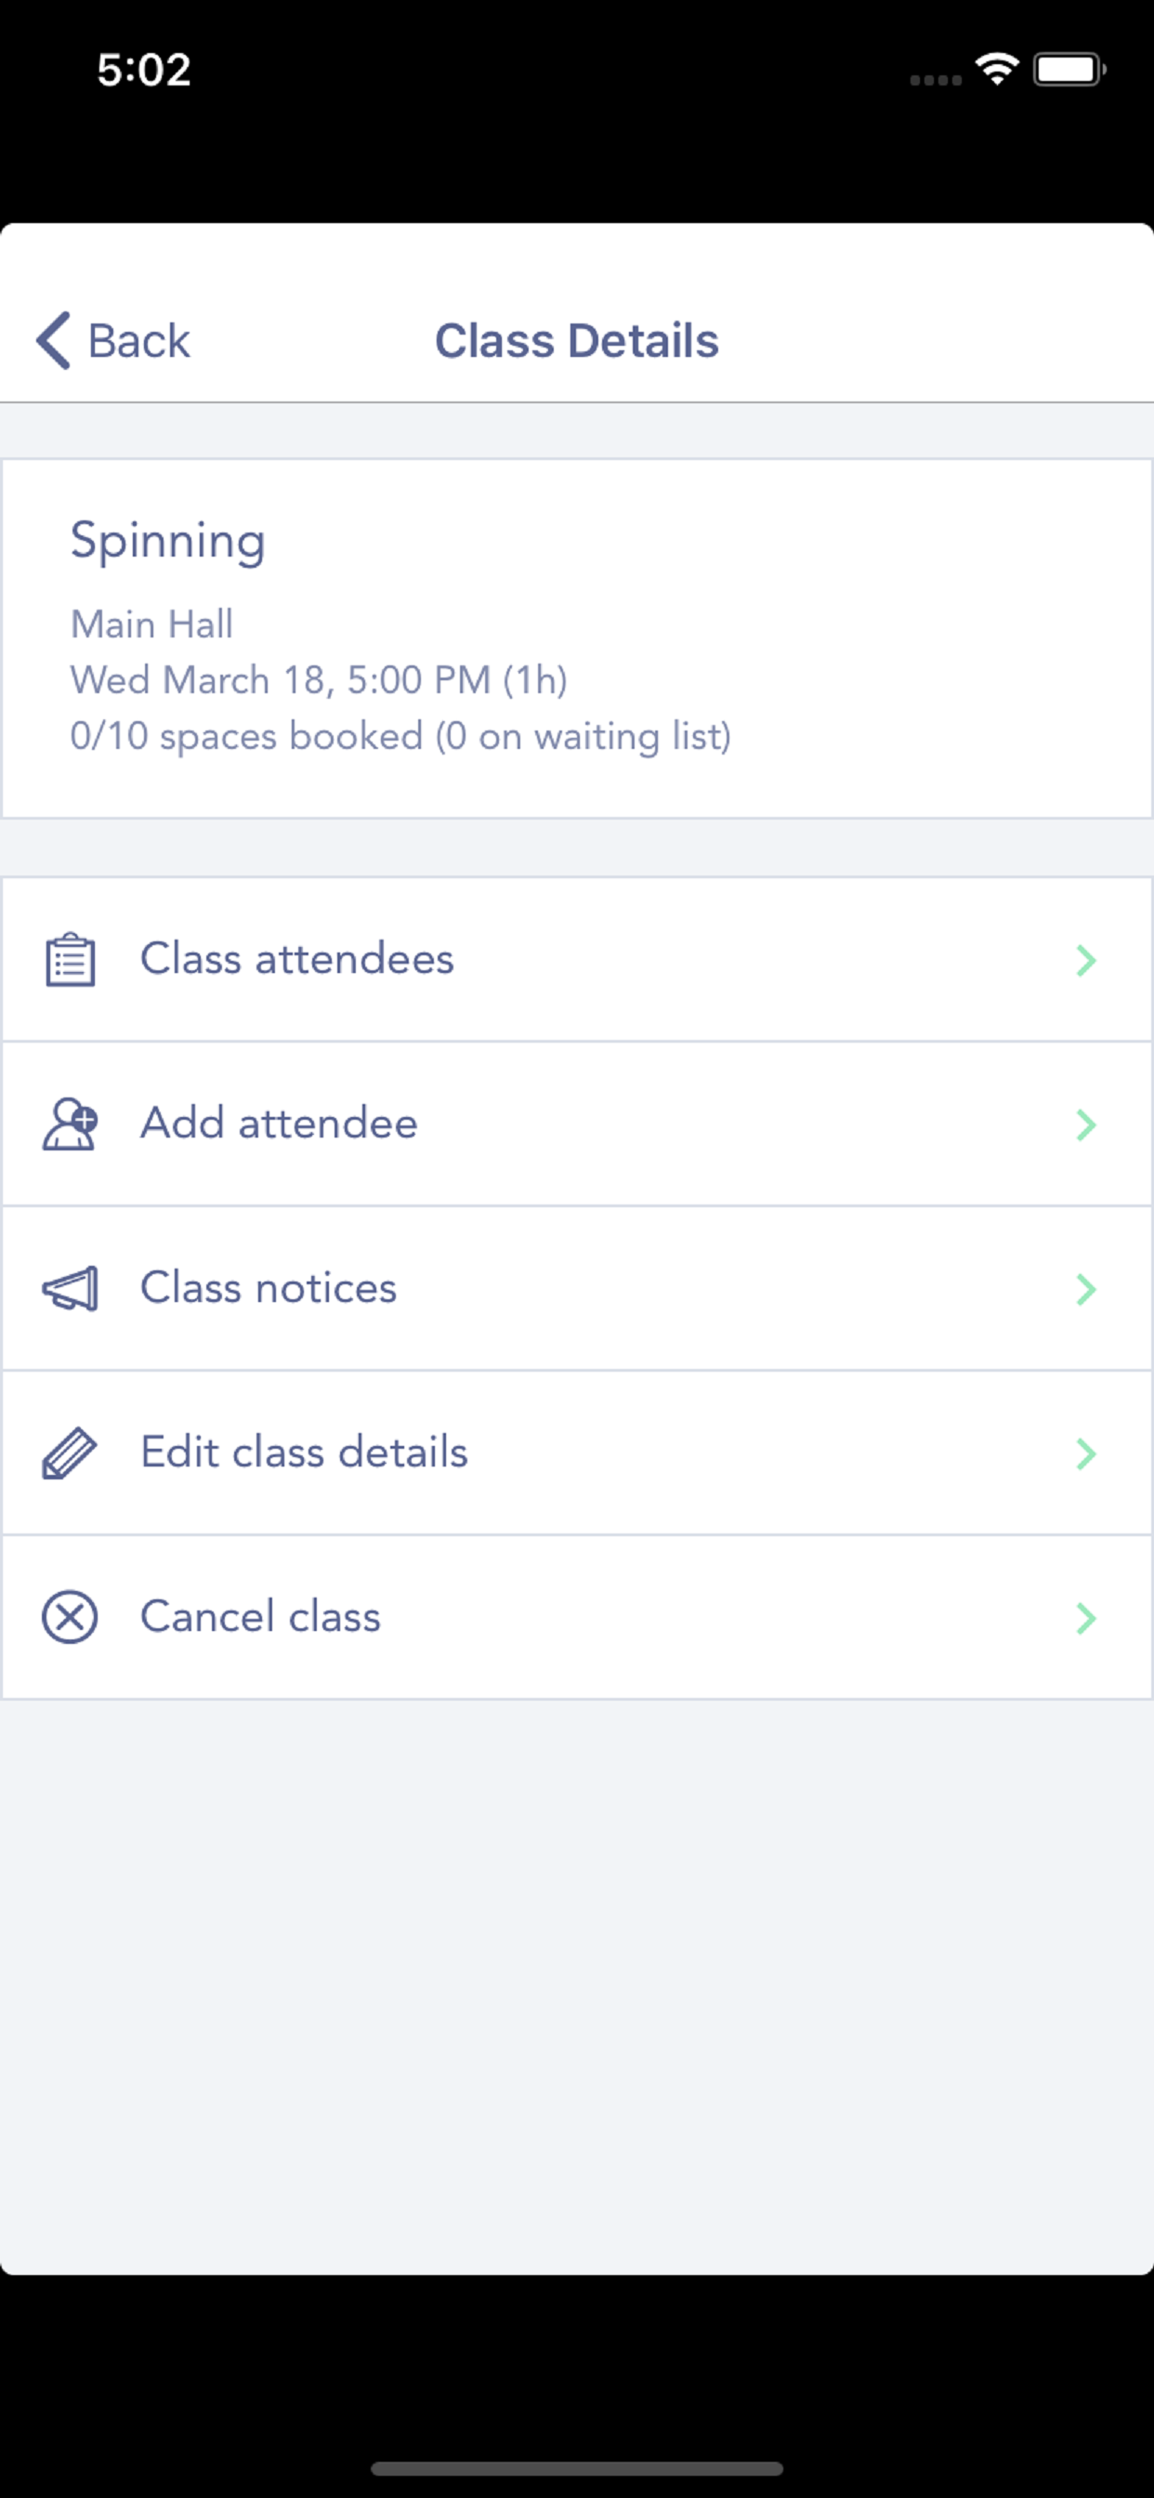Open the Class attendees menu item
This screenshot has height=2498, width=1154.
pyautogui.click(x=577, y=960)
